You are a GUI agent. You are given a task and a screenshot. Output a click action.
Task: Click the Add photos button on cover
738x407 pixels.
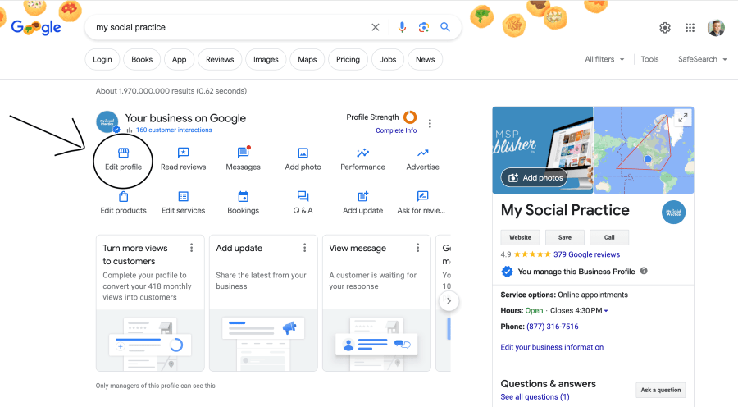point(535,177)
